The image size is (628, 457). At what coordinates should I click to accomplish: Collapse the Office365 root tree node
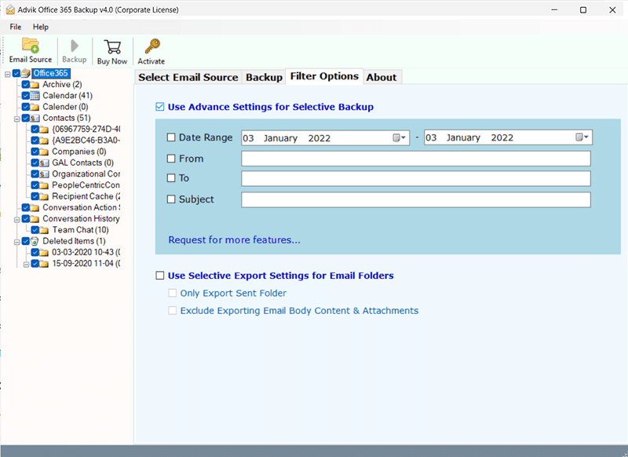pyautogui.click(x=8, y=74)
